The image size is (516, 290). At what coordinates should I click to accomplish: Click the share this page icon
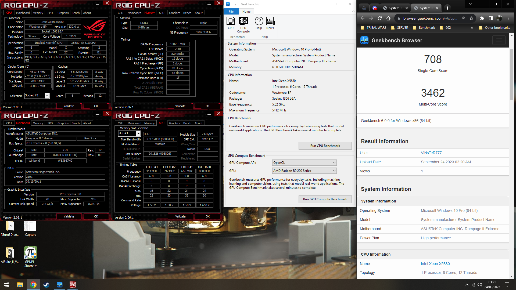point(463,18)
